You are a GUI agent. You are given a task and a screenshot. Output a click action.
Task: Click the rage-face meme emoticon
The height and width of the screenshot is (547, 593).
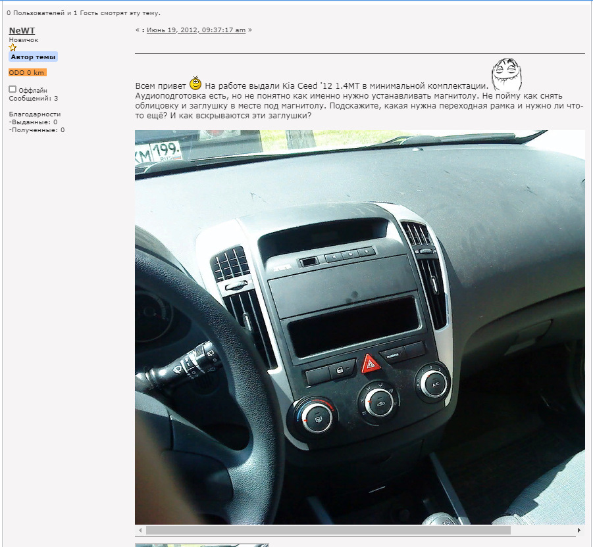click(x=506, y=74)
